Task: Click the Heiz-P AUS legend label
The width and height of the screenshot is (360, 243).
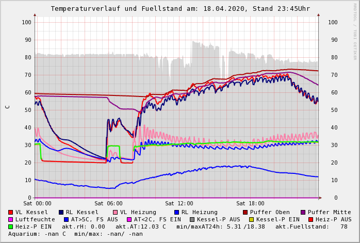Action: (x=334, y=219)
